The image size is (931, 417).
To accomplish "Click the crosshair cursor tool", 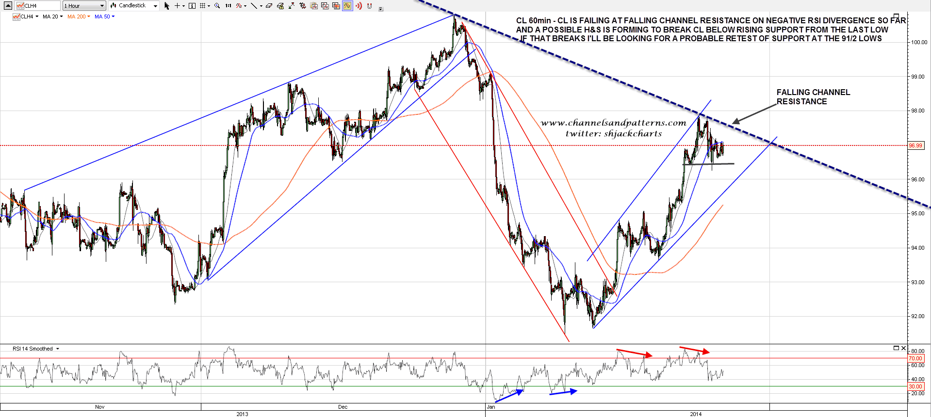I will coord(178,6).
